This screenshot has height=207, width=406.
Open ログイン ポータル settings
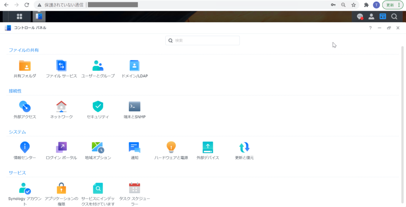[x=61, y=148]
